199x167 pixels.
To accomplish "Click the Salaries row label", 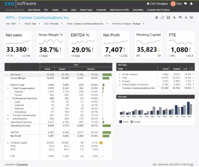I will [19, 92].
